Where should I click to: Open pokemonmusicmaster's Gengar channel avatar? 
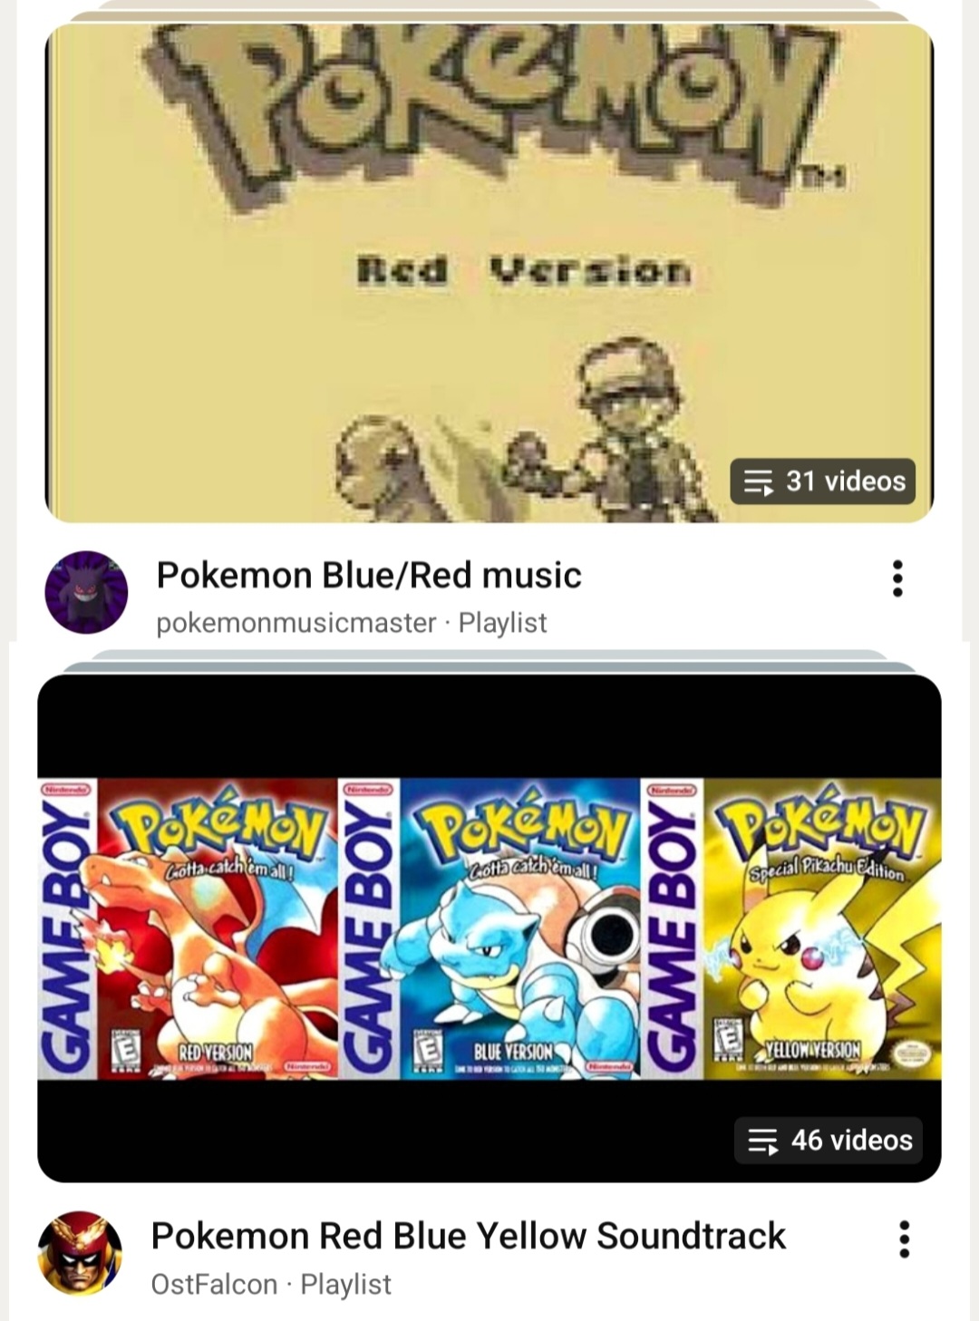(x=86, y=592)
